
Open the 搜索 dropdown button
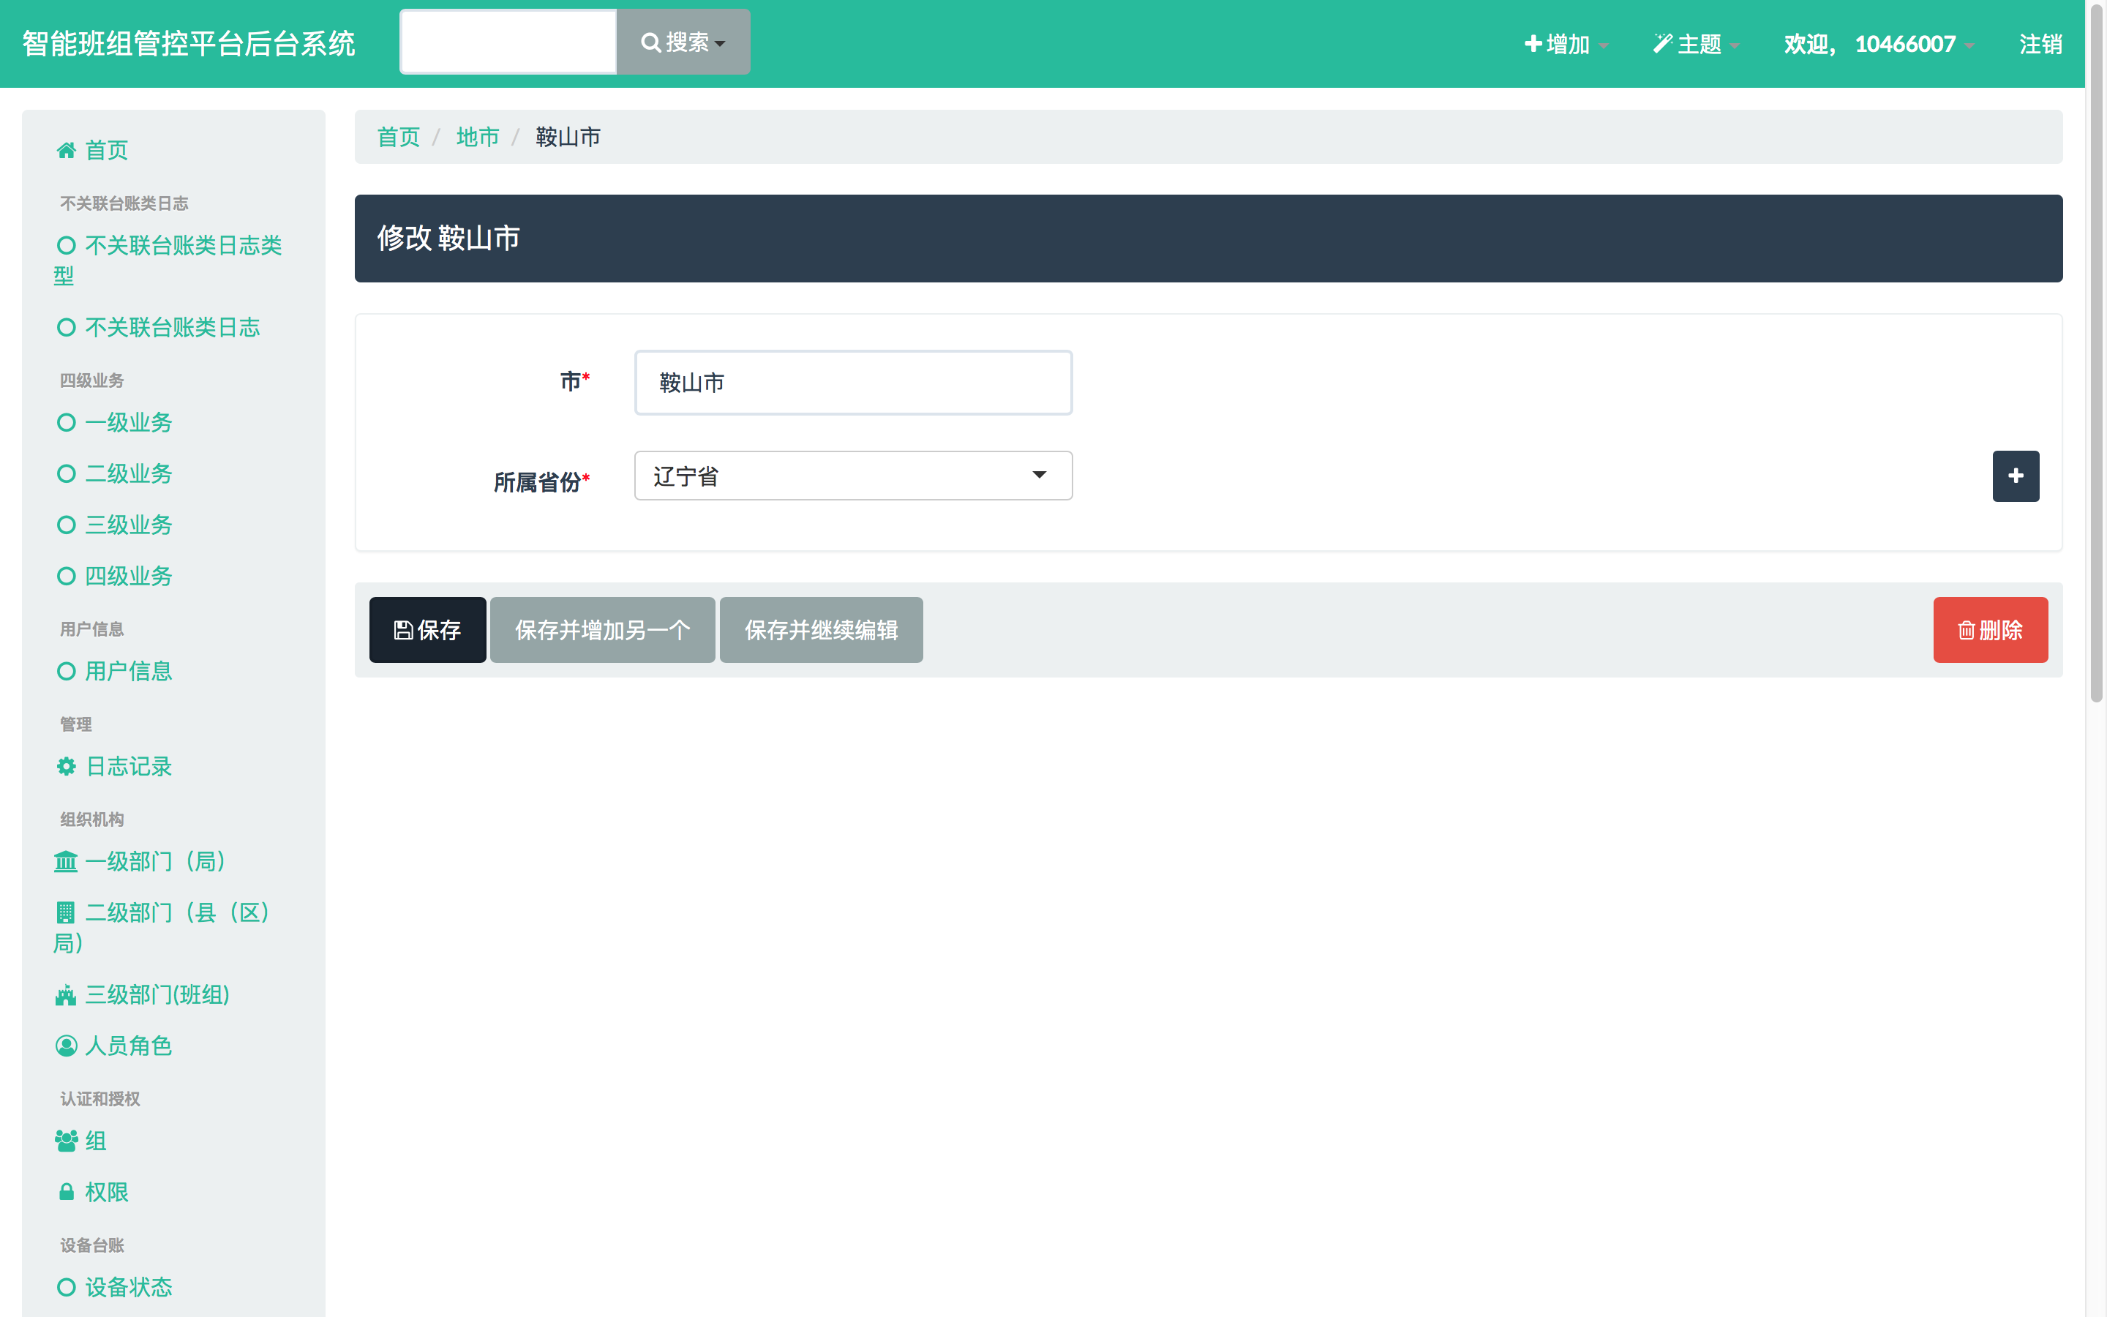[683, 42]
